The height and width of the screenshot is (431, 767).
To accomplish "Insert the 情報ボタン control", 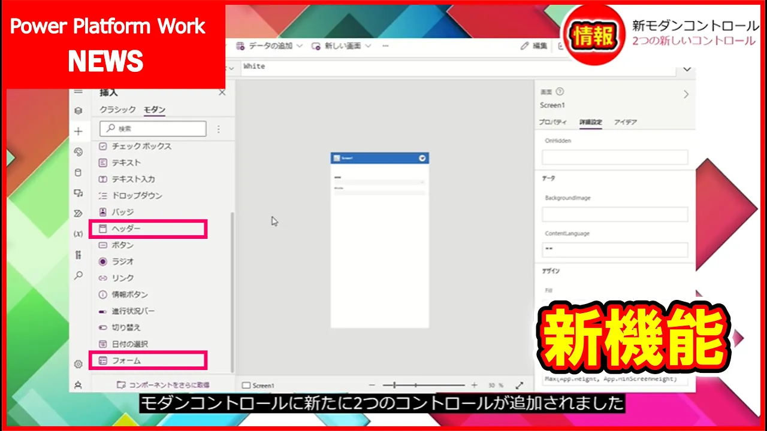I will tap(123, 295).
